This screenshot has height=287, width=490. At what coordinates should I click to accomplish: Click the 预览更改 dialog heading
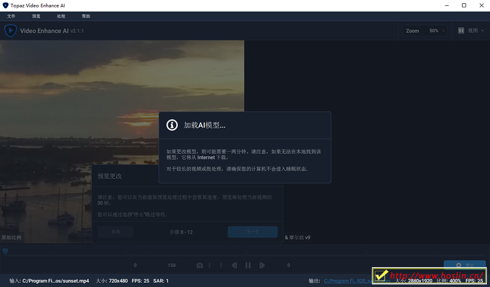coord(109,176)
